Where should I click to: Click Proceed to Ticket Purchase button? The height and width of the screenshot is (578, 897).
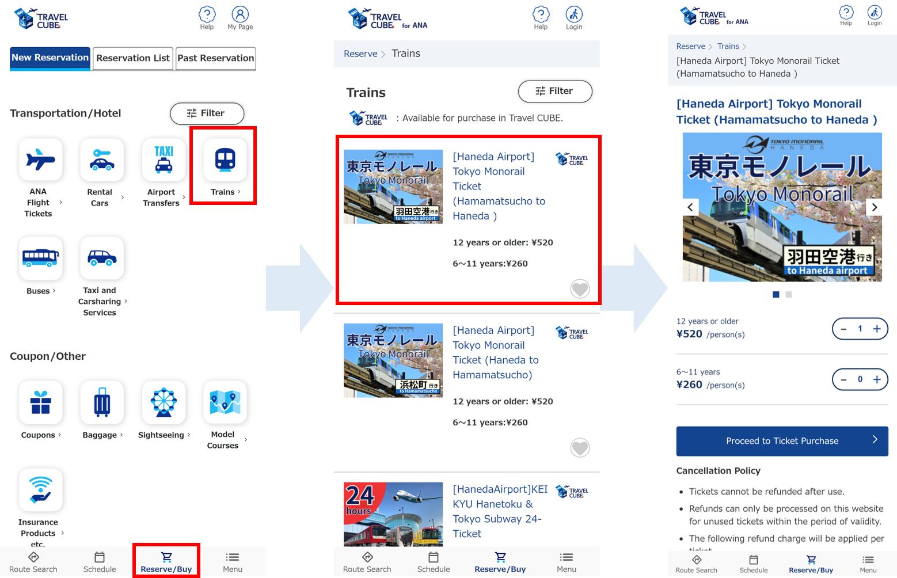[782, 441]
